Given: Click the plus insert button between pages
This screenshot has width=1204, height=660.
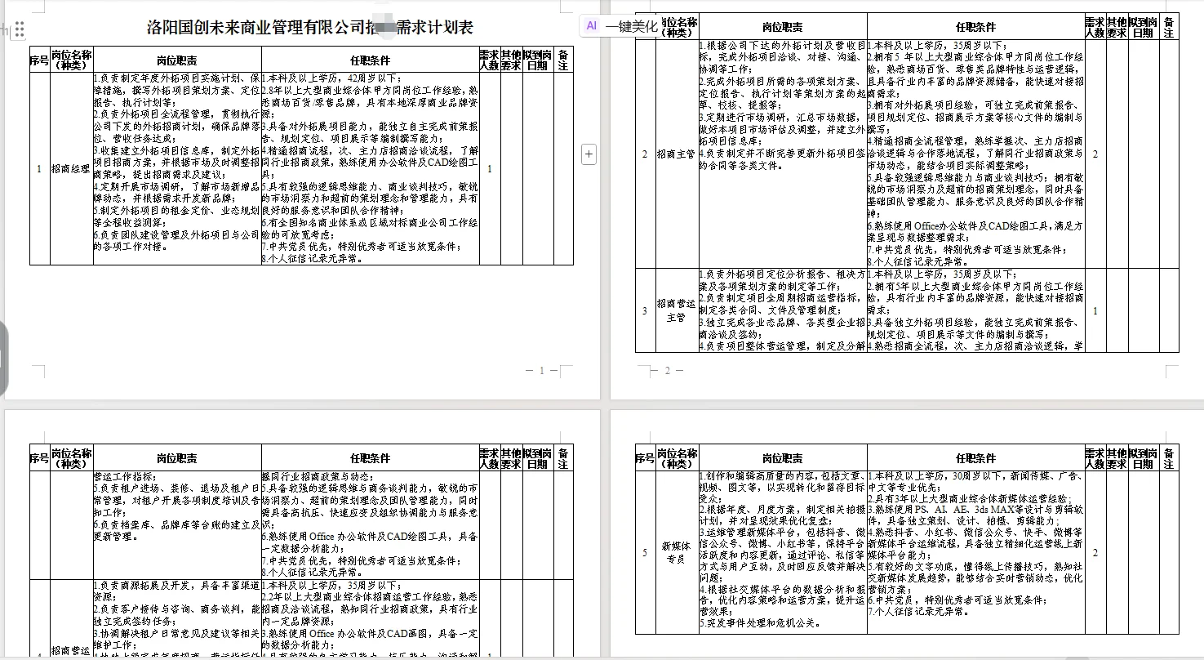Looking at the screenshot, I should click(x=589, y=154).
